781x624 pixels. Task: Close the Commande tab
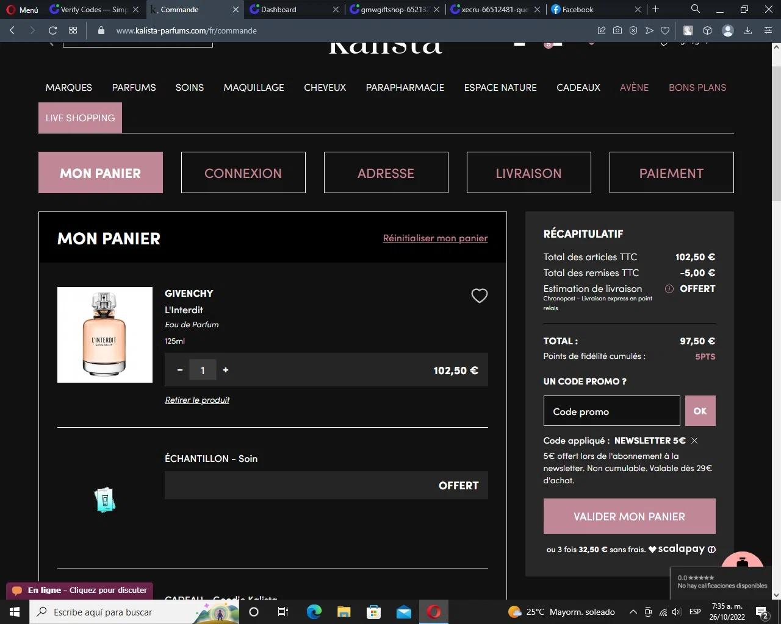point(236,10)
